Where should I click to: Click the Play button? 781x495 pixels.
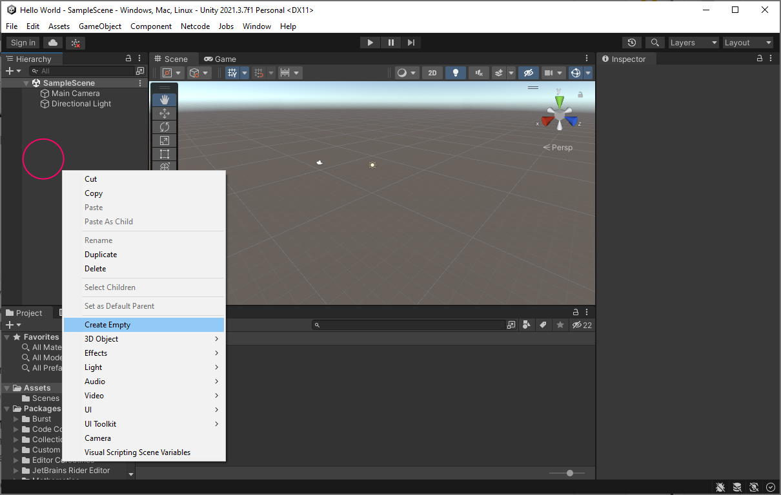coord(370,43)
